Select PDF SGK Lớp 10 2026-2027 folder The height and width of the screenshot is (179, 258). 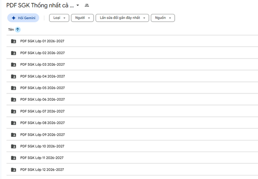coord(132,146)
